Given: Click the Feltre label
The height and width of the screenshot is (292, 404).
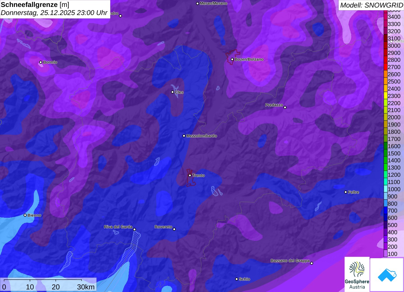Looking at the screenshot, I should (353, 192).
